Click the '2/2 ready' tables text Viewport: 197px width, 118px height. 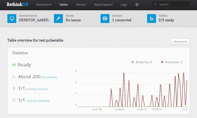click(166, 20)
